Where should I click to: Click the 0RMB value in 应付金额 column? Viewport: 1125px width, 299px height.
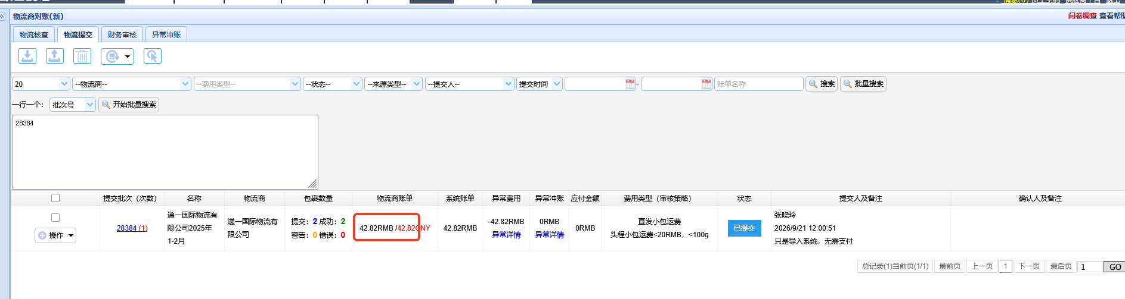(585, 228)
